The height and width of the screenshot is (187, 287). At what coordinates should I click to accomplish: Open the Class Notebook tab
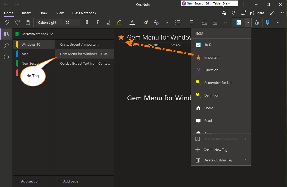[84, 13]
